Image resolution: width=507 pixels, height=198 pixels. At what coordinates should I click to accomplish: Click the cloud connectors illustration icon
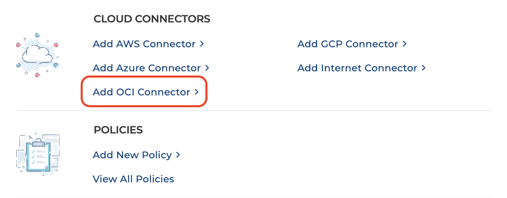pyautogui.click(x=37, y=55)
